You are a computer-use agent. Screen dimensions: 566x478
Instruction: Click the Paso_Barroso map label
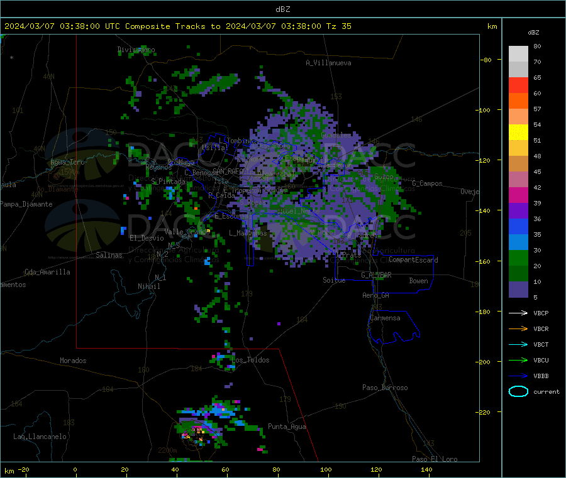click(385, 388)
